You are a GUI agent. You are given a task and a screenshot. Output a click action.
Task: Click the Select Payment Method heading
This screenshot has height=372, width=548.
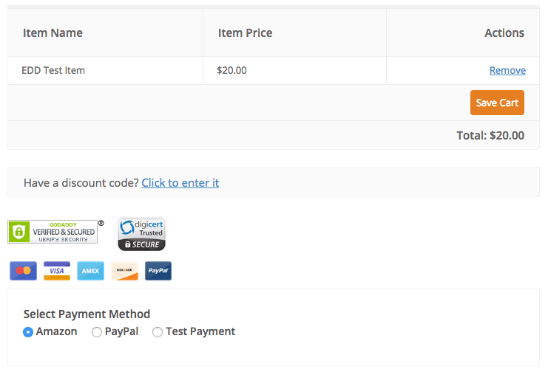click(x=87, y=314)
